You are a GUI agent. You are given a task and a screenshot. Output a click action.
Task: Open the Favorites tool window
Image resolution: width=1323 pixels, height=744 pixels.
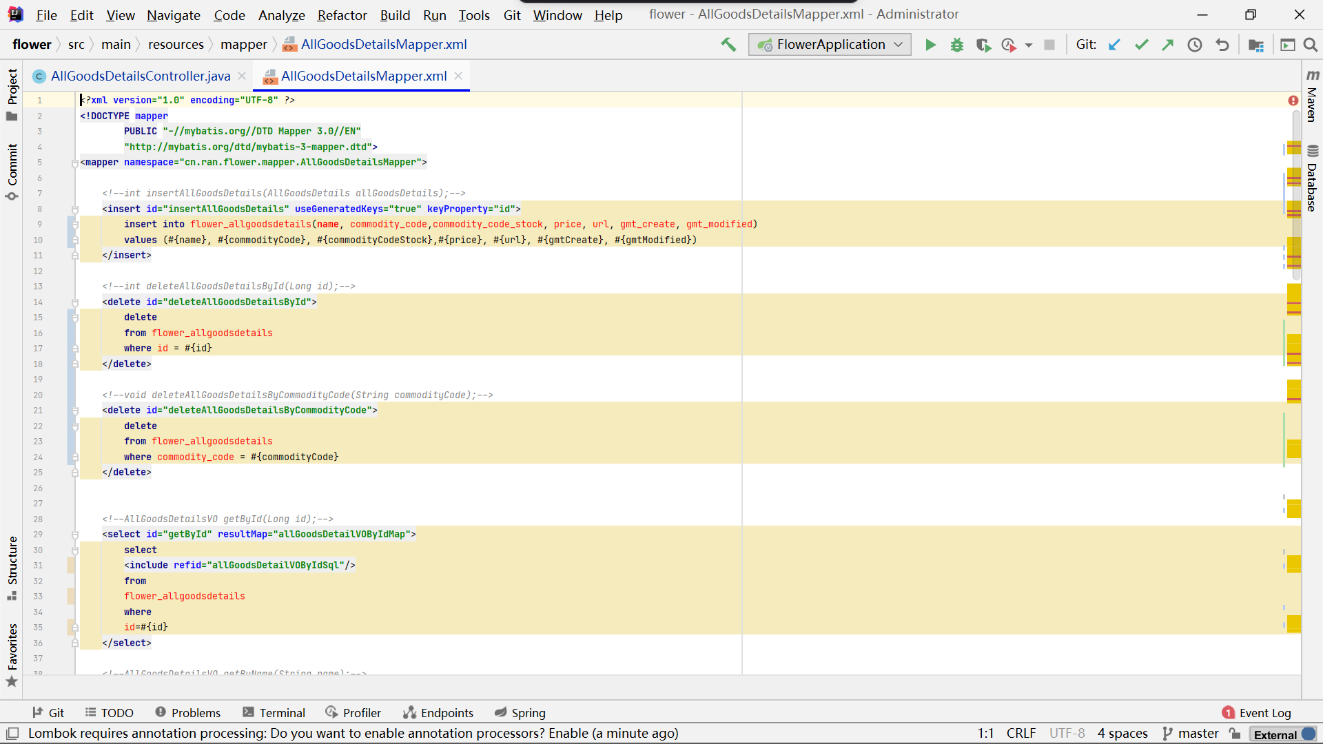pyautogui.click(x=12, y=655)
